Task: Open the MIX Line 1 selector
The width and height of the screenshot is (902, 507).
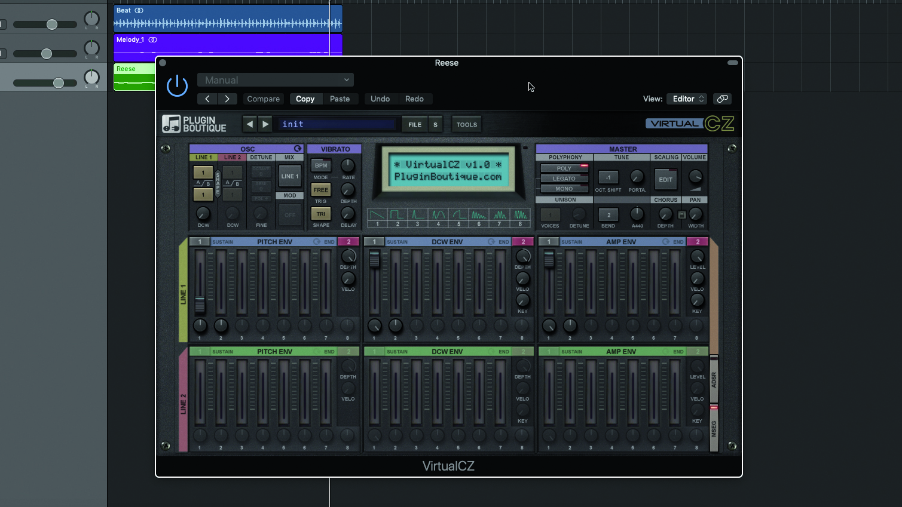Action: coord(290,176)
